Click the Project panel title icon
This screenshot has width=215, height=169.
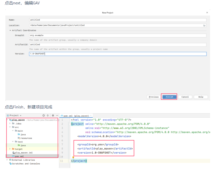click(x=8, y=115)
